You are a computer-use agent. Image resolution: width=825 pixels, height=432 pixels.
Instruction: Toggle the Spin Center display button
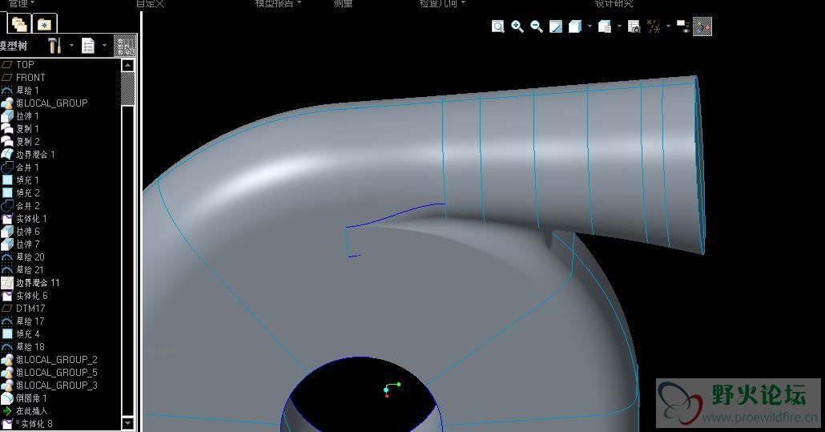(x=702, y=26)
